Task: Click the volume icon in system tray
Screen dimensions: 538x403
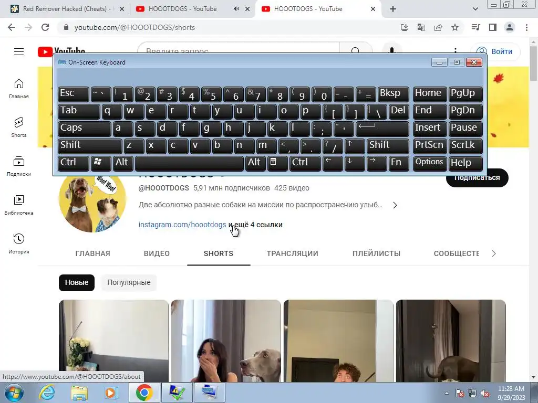Action: [x=485, y=394]
